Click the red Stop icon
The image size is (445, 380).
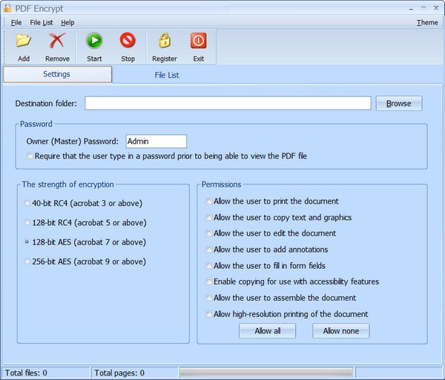coord(128,41)
